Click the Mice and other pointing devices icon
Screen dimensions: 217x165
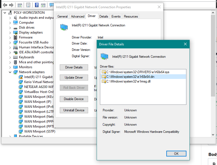click(15, 62)
